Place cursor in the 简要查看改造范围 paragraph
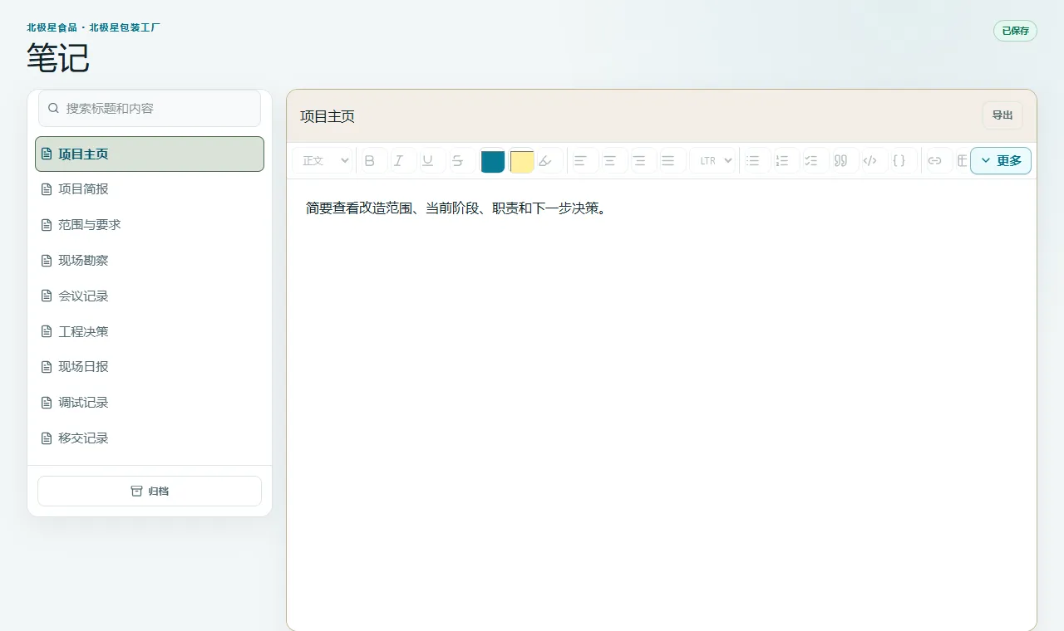1064x631 pixels. click(x=456, y=208)
